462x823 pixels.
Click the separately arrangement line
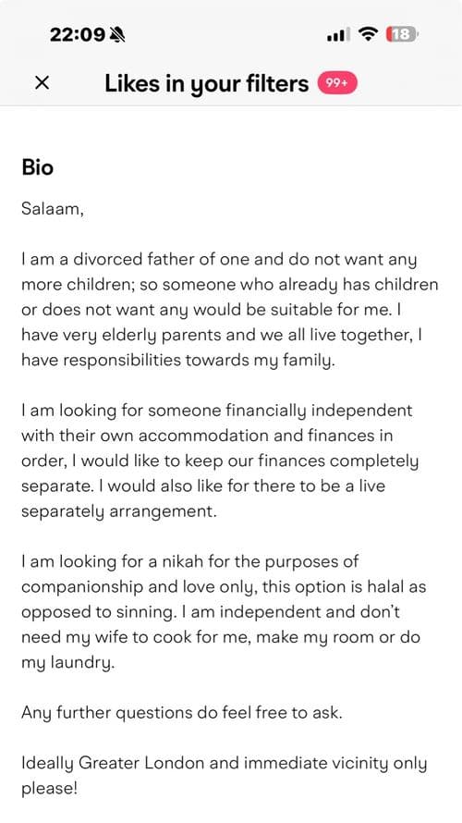coord(119,511)
